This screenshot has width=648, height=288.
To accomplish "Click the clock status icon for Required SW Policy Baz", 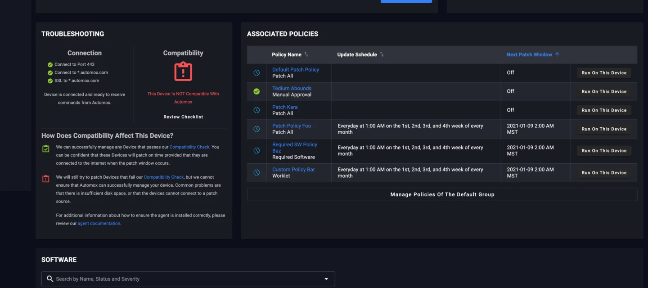I will click(256, 150).
